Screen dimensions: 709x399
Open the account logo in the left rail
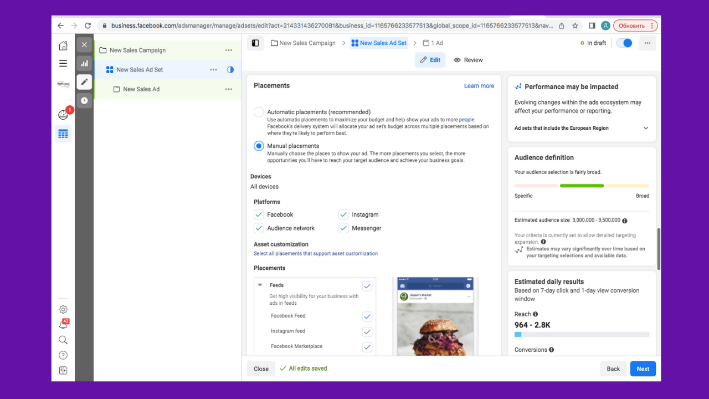click(63, 84)
